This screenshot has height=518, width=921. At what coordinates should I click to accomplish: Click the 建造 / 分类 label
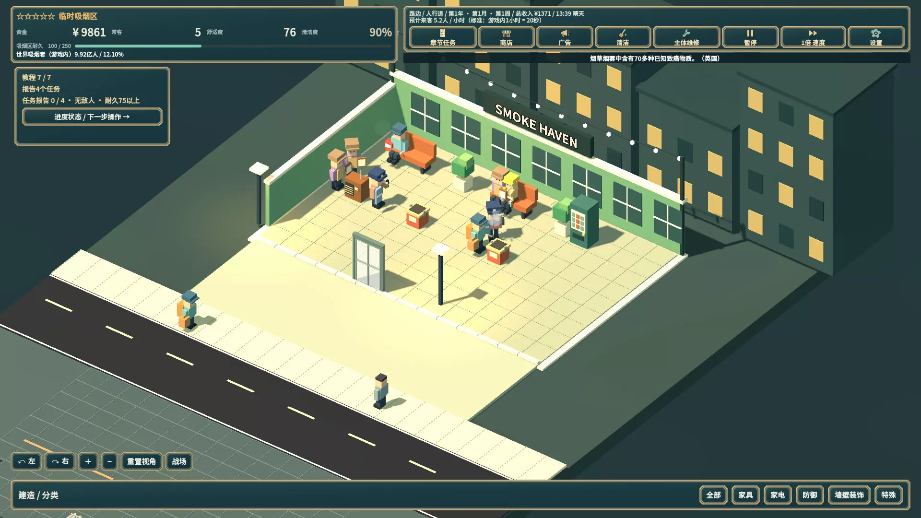38,495
